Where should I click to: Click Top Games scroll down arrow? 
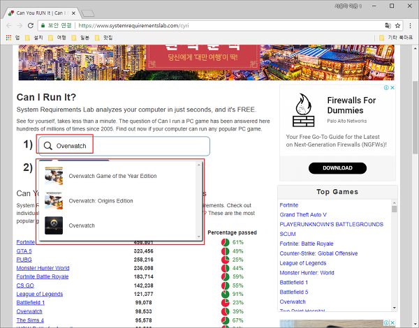(394, 308)
